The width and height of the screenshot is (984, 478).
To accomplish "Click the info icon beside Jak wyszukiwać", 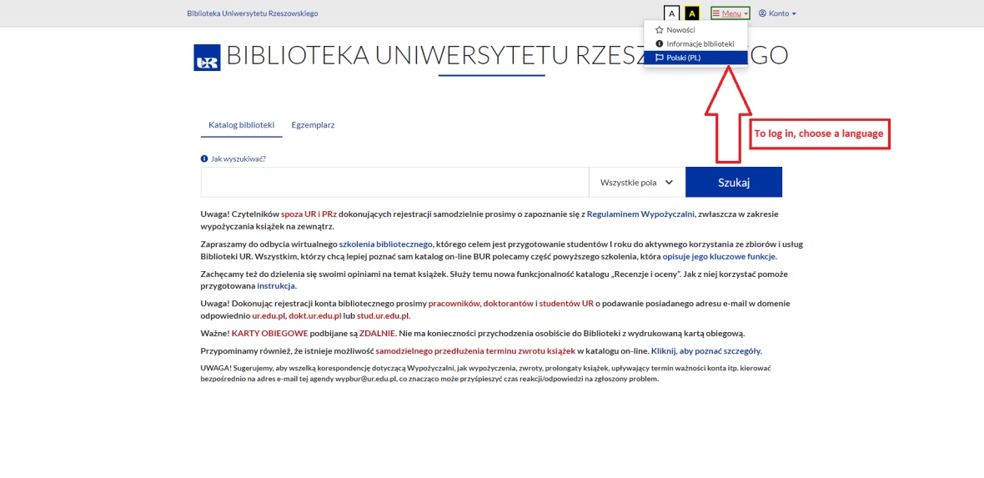I will coord(204,158).
